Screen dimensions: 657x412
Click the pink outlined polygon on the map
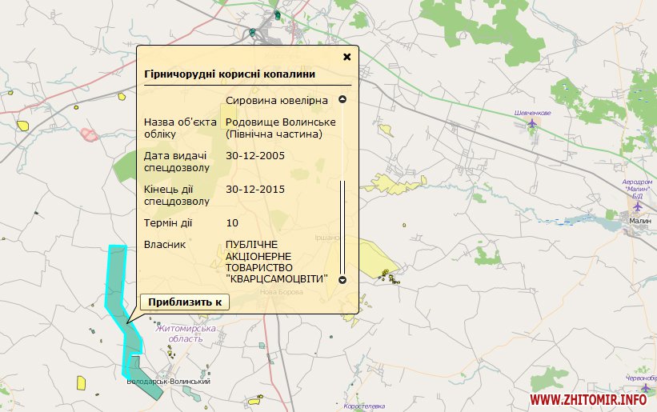tap(89, 134)
